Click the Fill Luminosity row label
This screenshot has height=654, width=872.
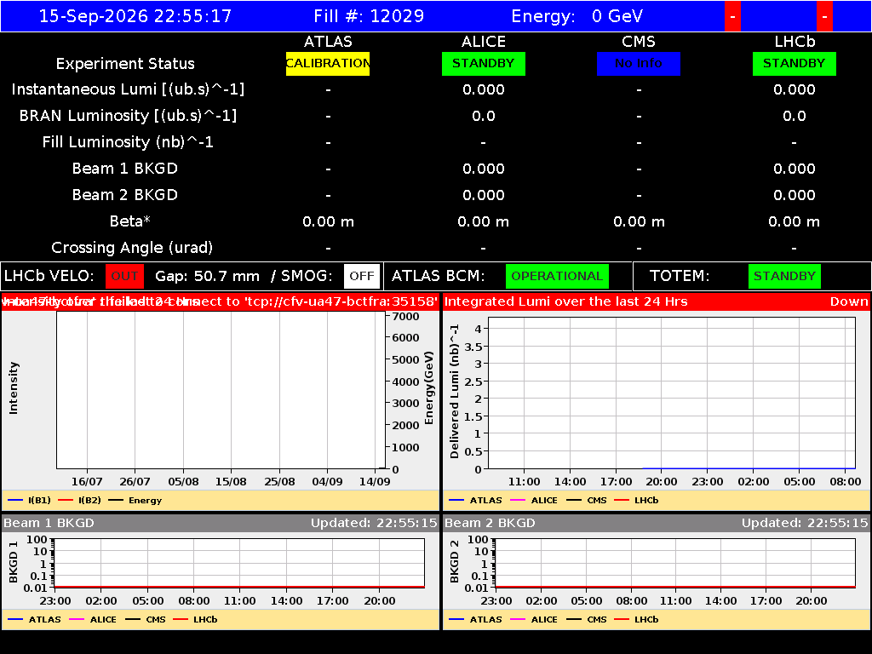point(128,142)
